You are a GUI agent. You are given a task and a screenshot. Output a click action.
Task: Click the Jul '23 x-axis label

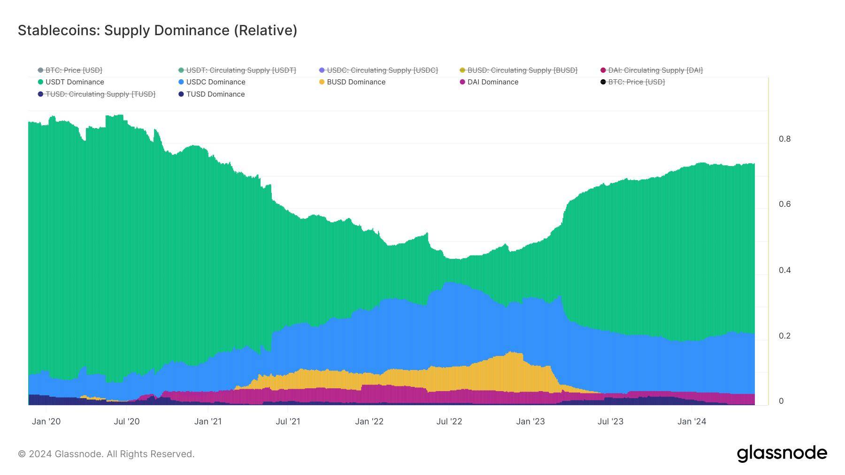click(610, 422)
